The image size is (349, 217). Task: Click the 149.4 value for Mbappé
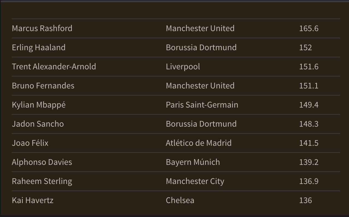309,105
